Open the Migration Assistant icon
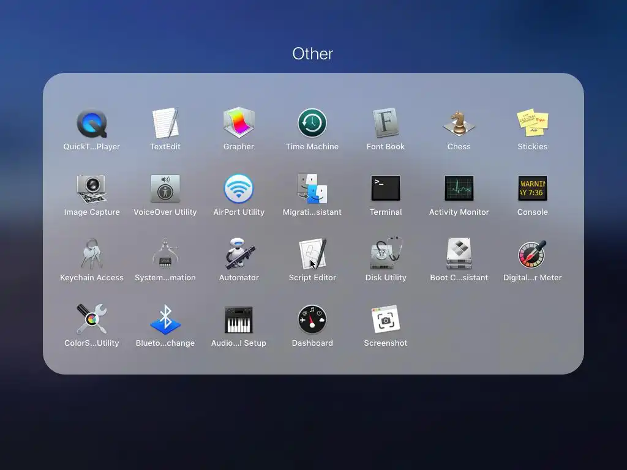Viewport: 627px width, 470px height. pos(312,188)
